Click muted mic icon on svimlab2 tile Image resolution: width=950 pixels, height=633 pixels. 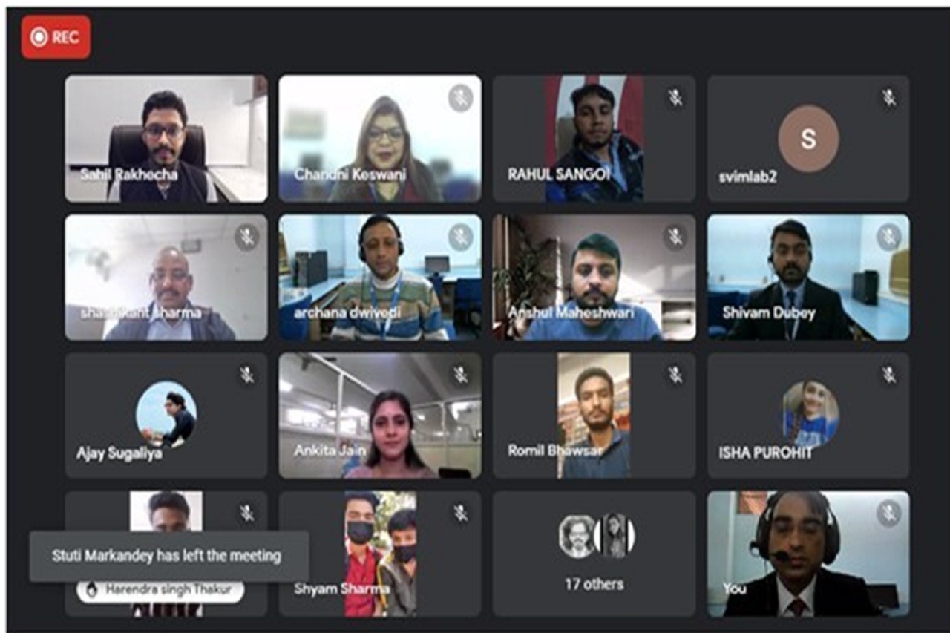coord(888,96)
